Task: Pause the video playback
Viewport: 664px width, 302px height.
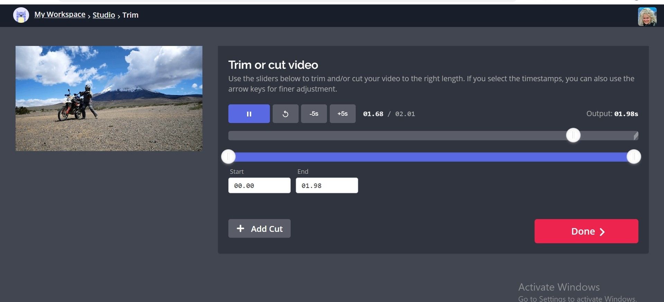Action: pyautogui.click(x=249, y=114)
